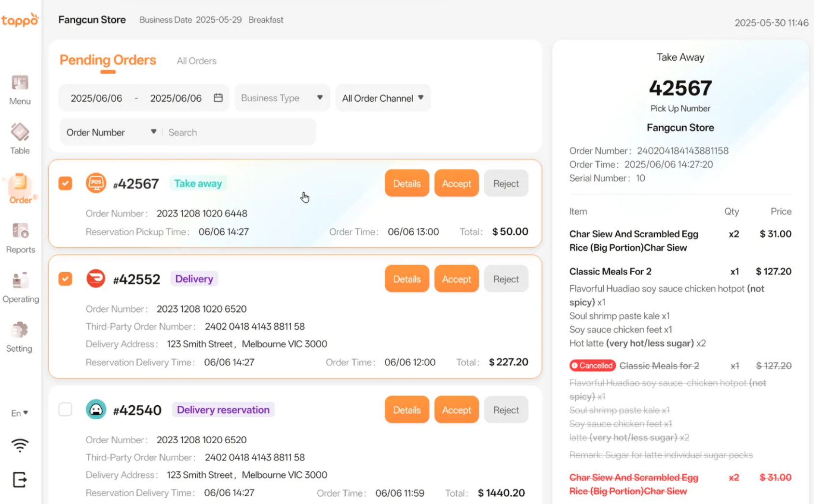
Task: Switch to the All Orders tab
Action: (196, 61)
